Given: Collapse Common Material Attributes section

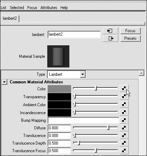Looking at the screenshot, I should coord(4,82).
